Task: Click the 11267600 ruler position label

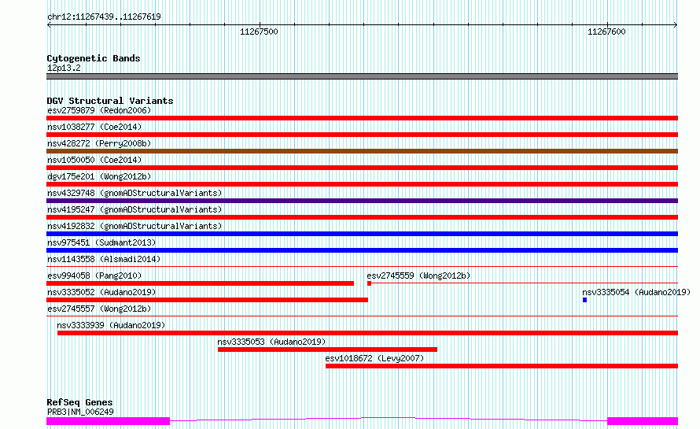Action: pos(606,31)
